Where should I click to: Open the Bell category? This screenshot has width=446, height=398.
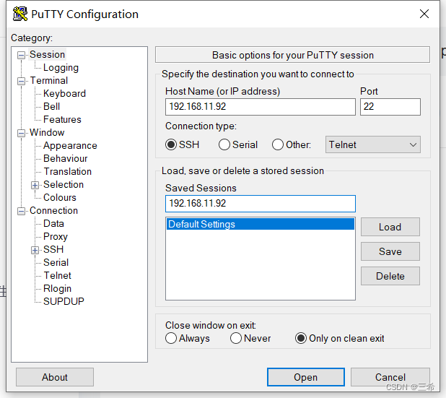(x=51, y=106)
